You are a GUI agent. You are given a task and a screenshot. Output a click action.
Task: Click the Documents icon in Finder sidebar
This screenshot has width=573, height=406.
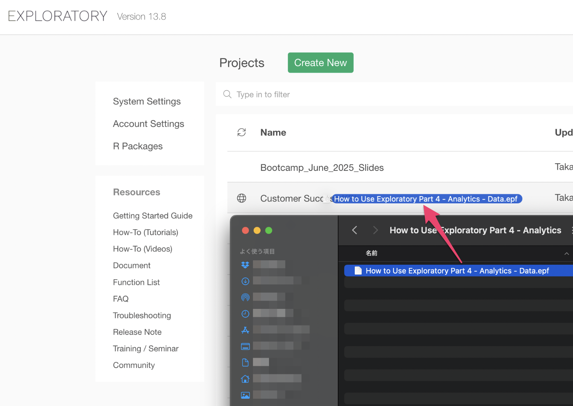pyautogui.click(x=245, y=362)
